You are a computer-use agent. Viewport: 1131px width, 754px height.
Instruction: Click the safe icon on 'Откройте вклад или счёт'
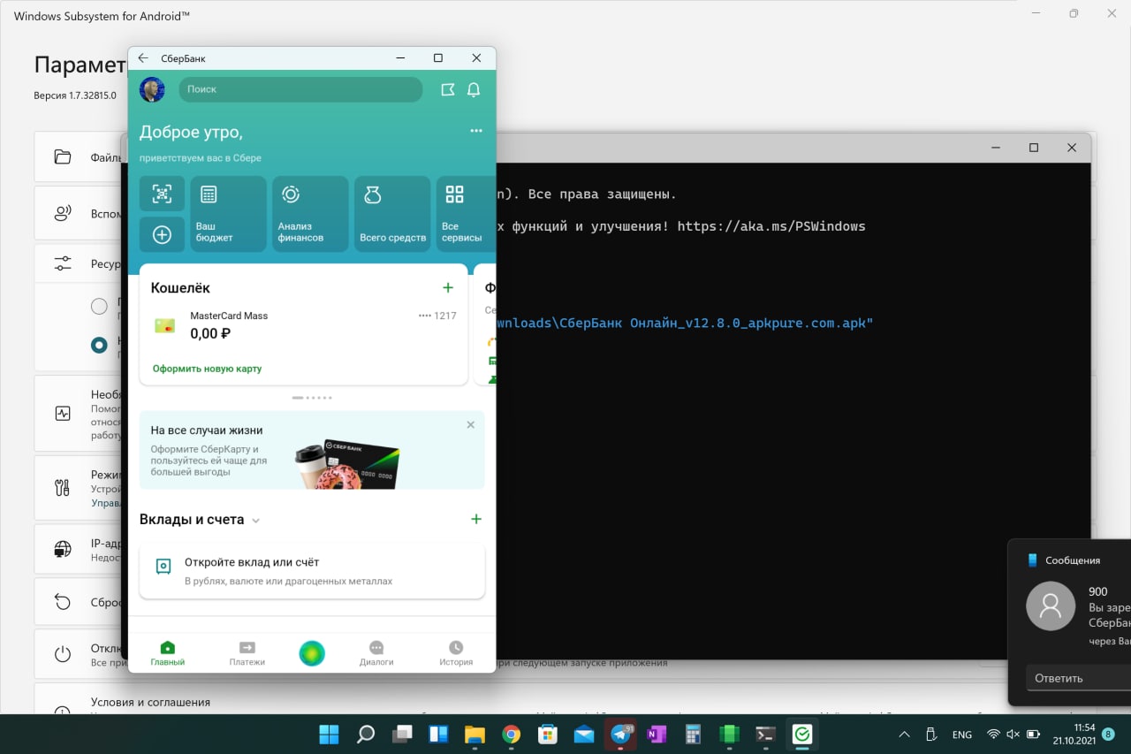point(163,567)
